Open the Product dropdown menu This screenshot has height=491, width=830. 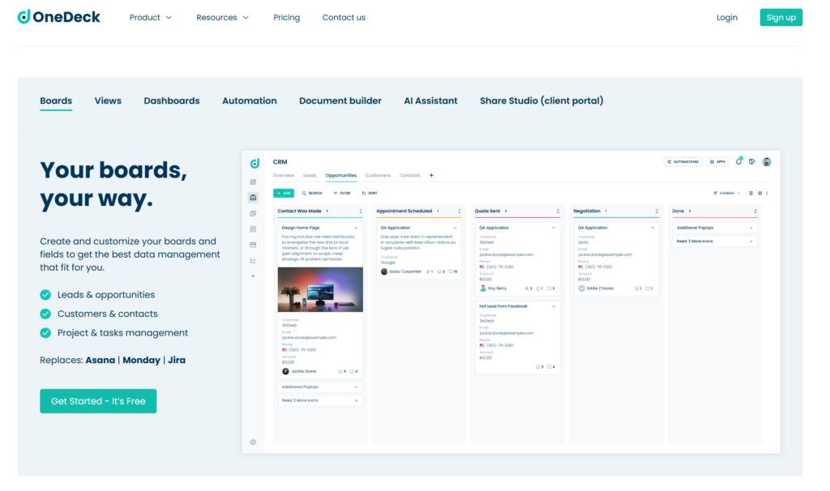(151, 17)
